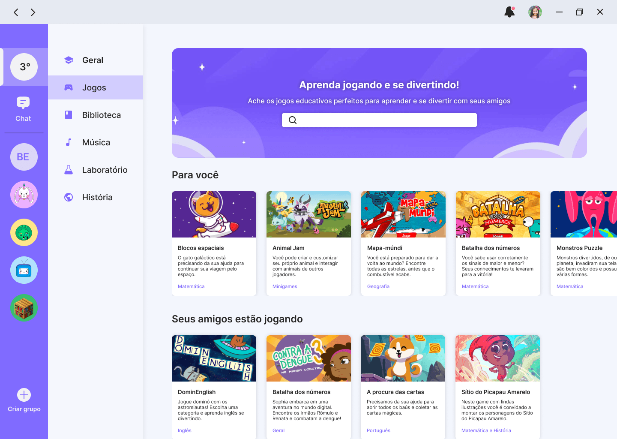Image resolution: width=617 pixels, height=439 pixels.
Task: Open the Animal Jam game thumbnail
Action: (308, 214)
